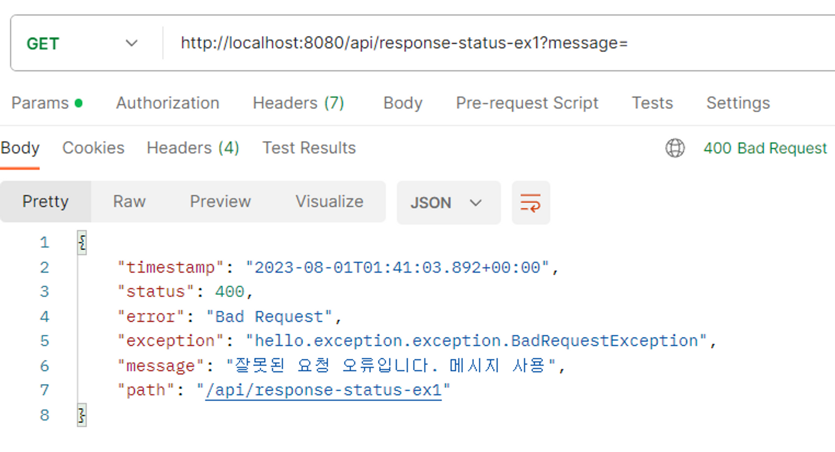Open request Headers (7) tab
The width and height of the screenshot is (835, 452).
(x=298, y=103)
